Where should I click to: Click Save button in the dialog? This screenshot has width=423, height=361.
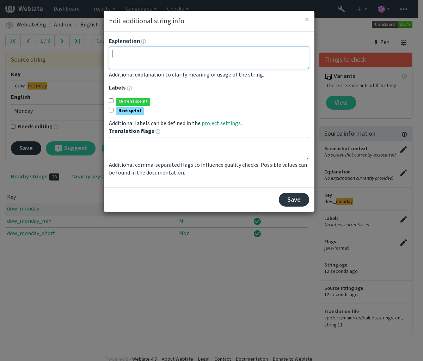pyautogui.click(x=294, y=200)
